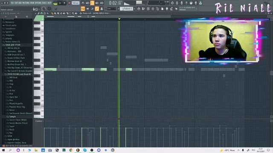This screenshot has width=273, height=153.
Task: Click the Windows Start button
Action: click(x=3, y=150)
